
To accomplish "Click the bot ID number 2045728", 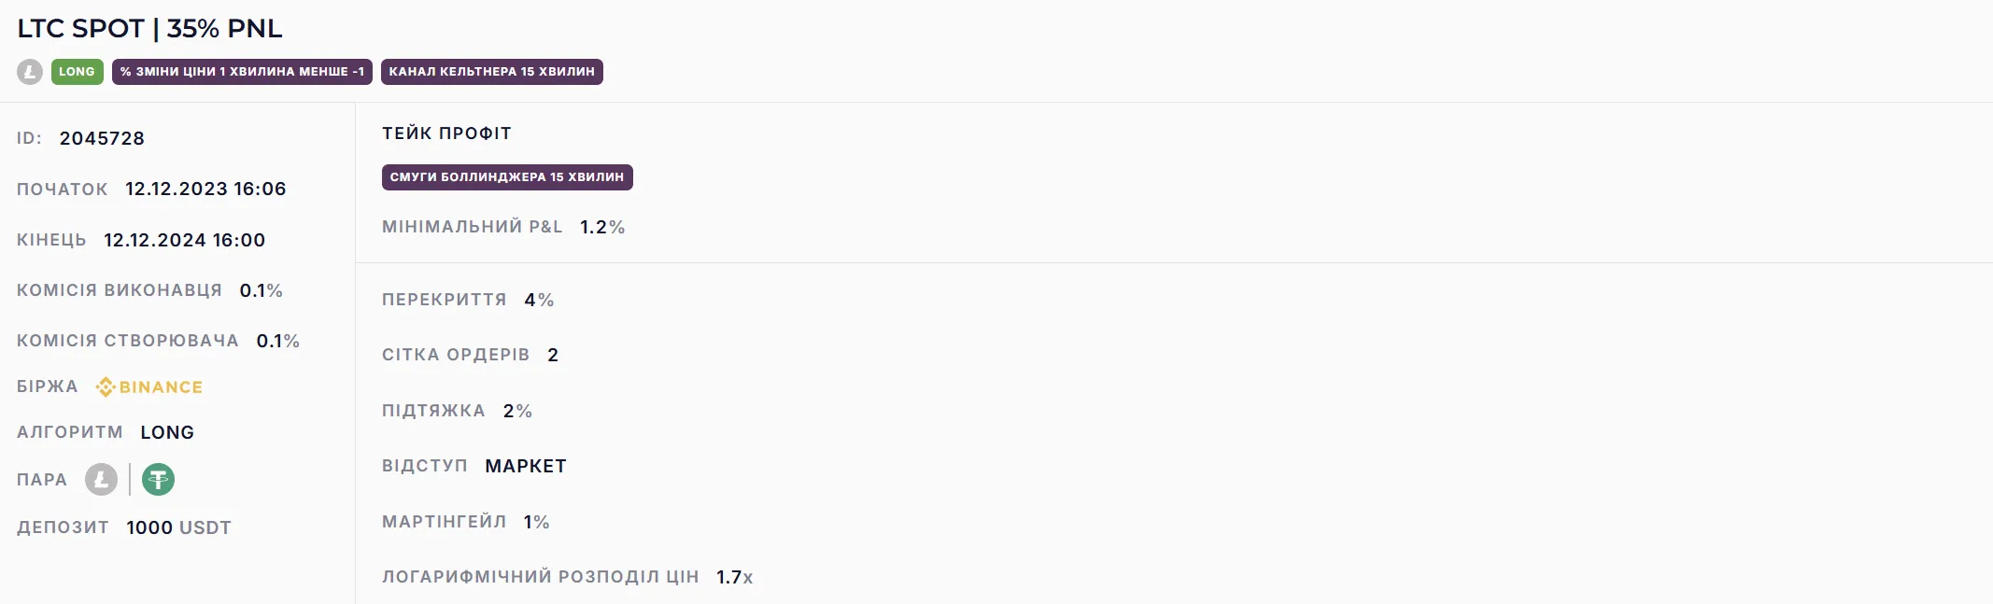I will [102, 138].
